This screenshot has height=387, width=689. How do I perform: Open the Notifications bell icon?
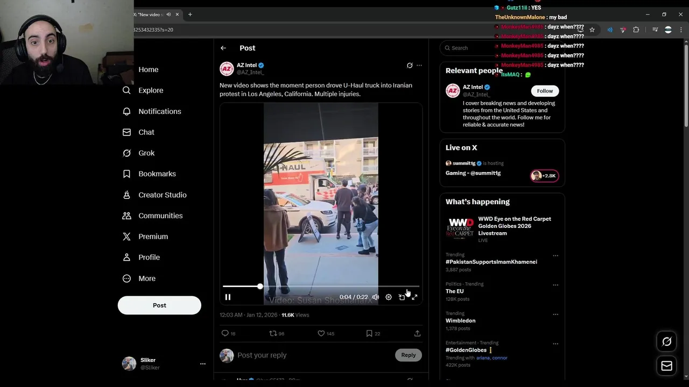(x=126, y=111)
